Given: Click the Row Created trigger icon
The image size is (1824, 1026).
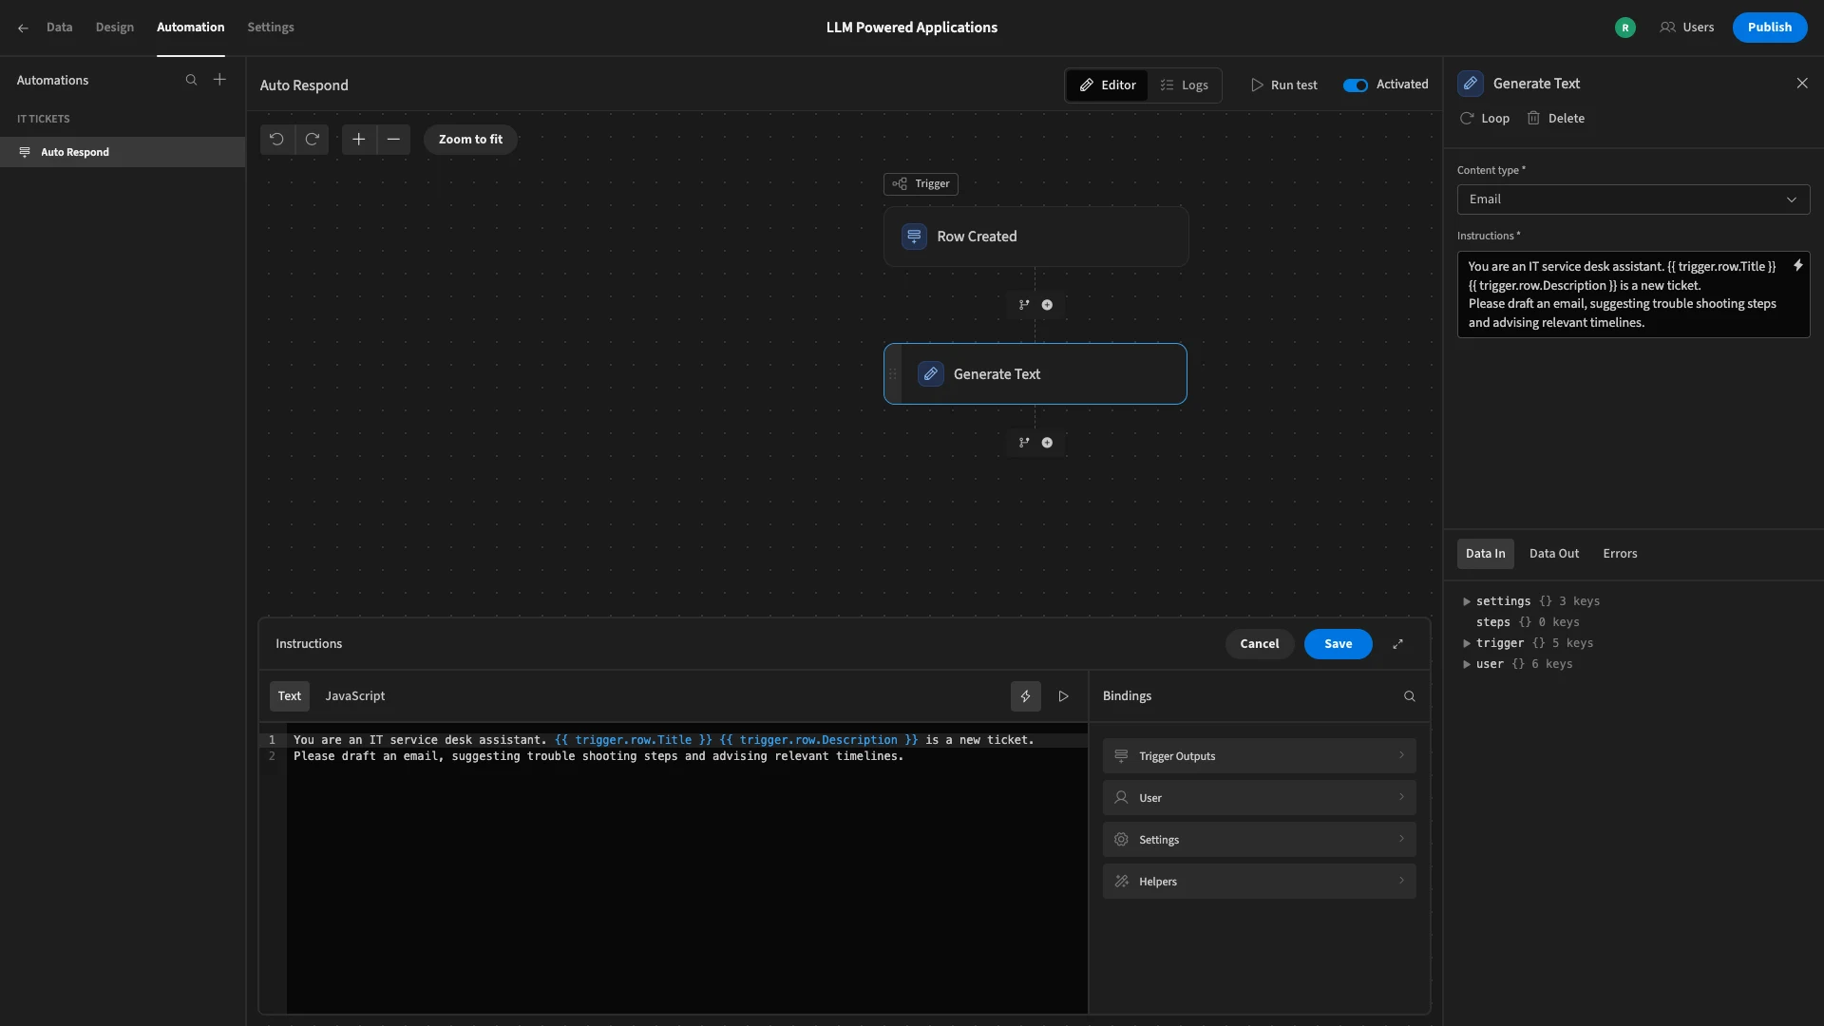Looking at the screenshot, I should click(x=914, y=237).
